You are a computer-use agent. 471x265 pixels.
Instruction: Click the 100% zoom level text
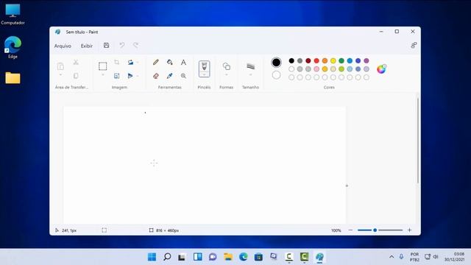point(336,230)
